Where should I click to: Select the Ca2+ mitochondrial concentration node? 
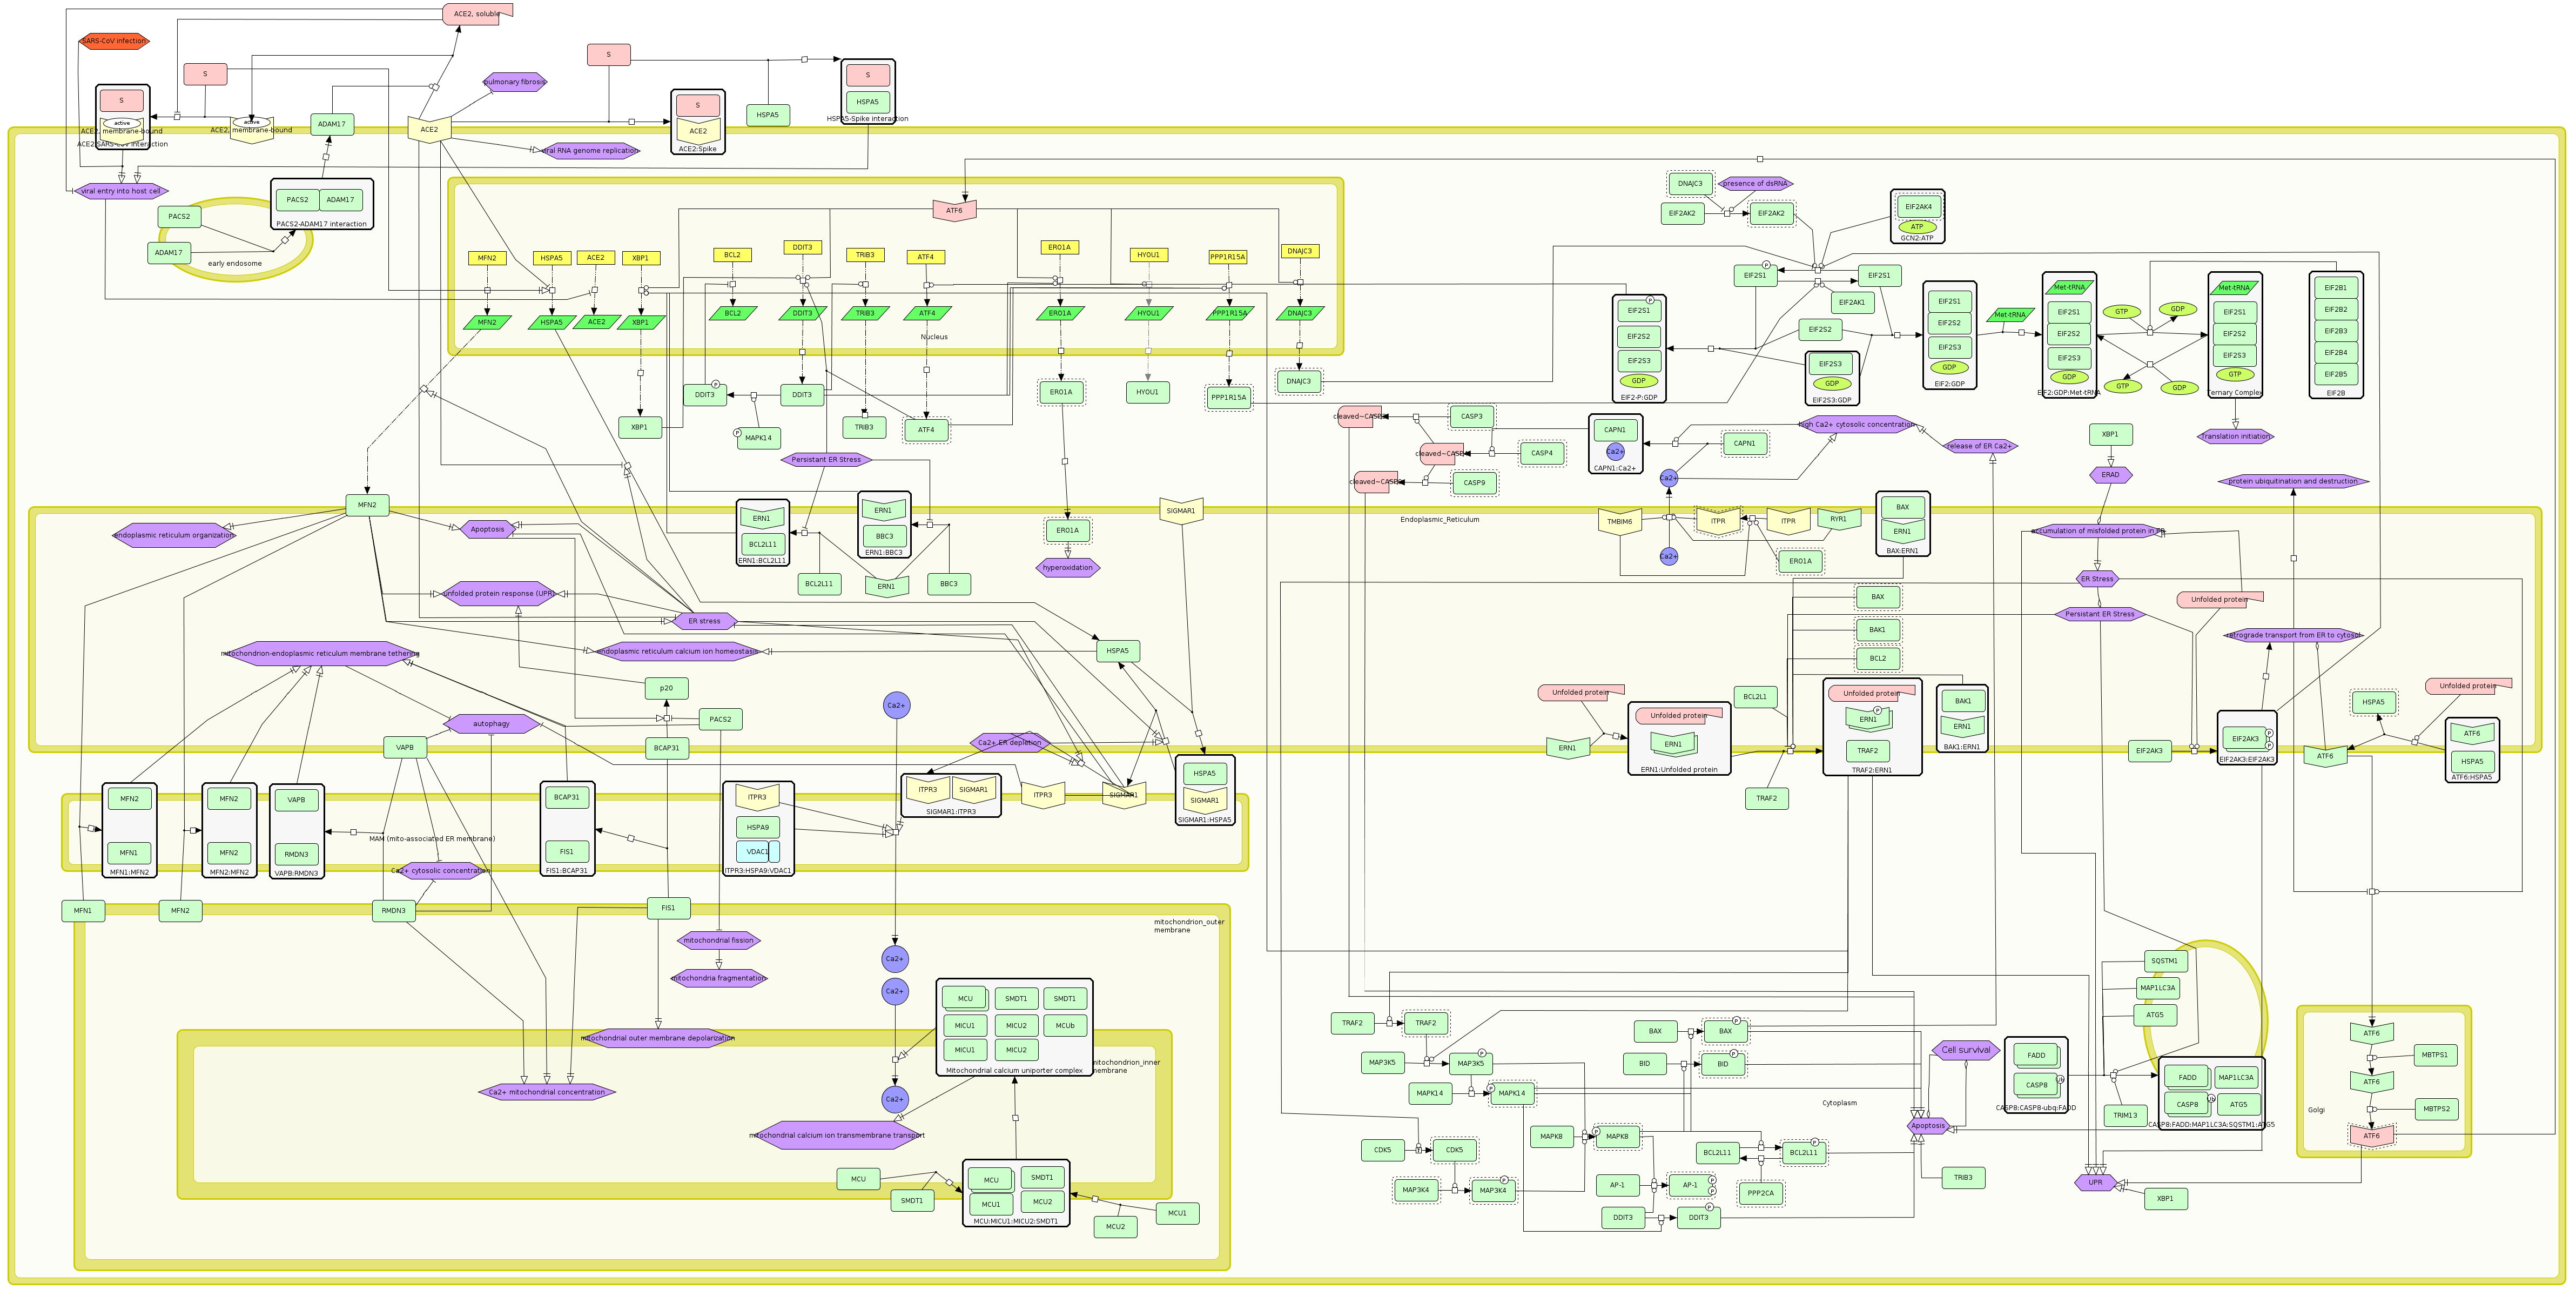(x=547, y=1092)
